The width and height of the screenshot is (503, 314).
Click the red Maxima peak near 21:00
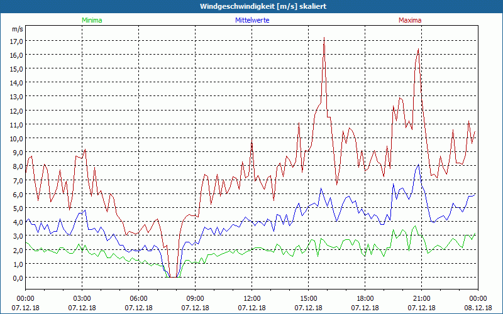click(x=418, y=50)
